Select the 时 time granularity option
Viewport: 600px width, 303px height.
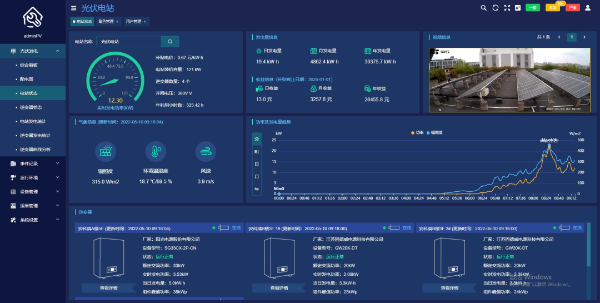pyautogui.click(x=257, y=152)
